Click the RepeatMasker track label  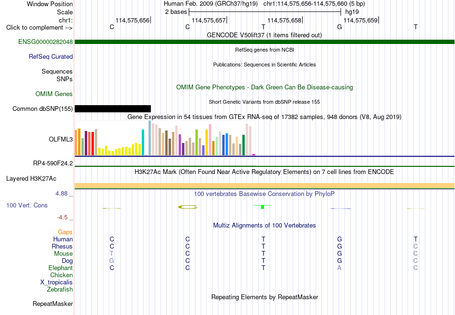[x=53, y=304]
